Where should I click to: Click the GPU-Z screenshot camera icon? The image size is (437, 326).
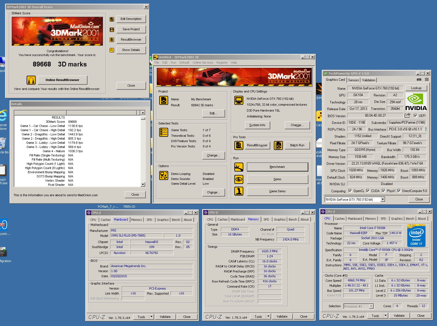tap(419, 80)
